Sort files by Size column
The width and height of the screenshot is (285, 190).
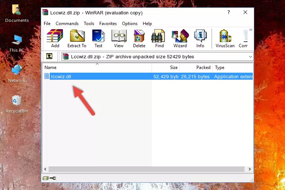(166, 68)
